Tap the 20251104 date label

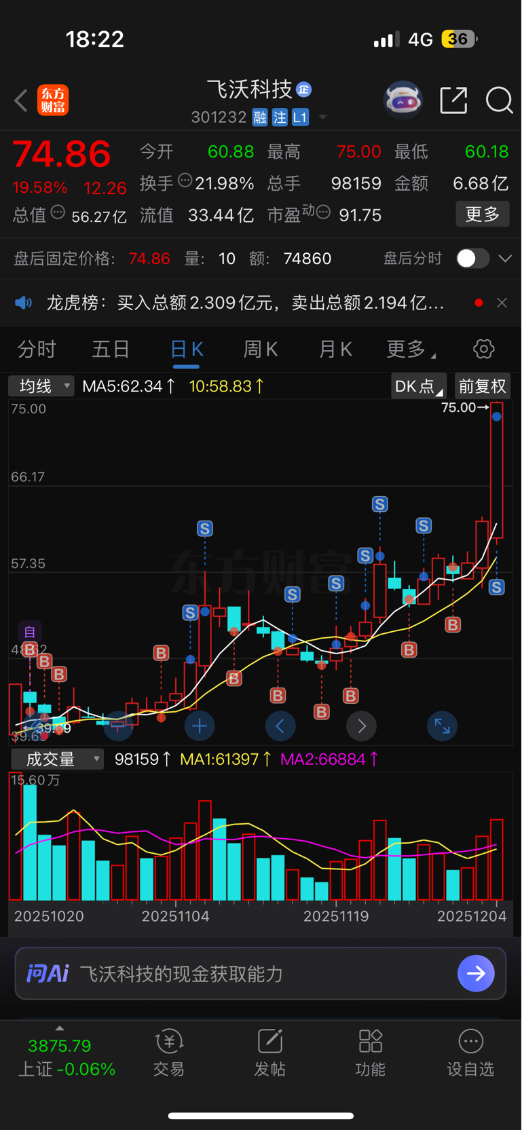(x=175, y=916)
